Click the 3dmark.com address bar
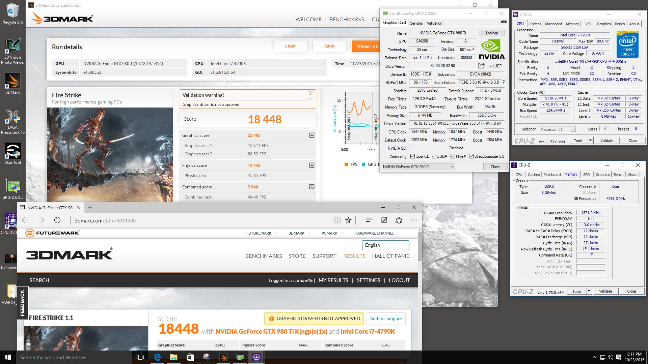The height and width of the screenshot is (364, 648). (201, 220)
